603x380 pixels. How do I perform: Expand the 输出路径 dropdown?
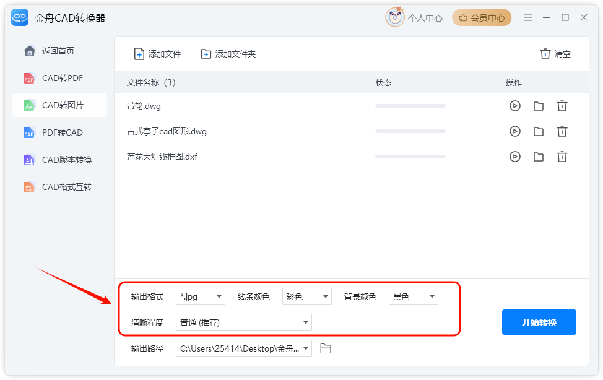pyautogui.click(x=244, y=348)
